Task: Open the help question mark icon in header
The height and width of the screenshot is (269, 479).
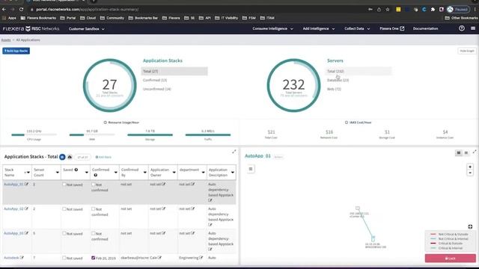Action: tap(462, 28)
